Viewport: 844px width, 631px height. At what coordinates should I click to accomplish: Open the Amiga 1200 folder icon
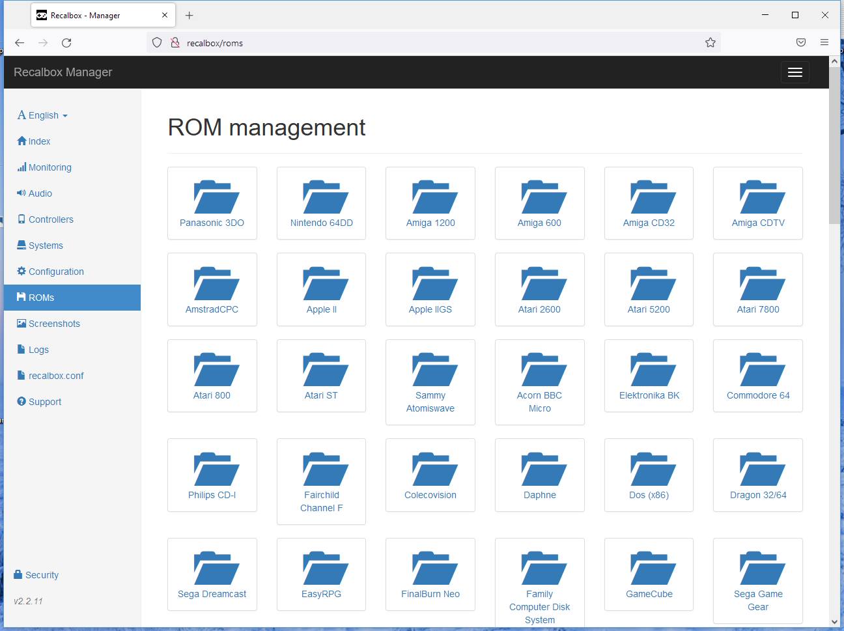(435, 197)
